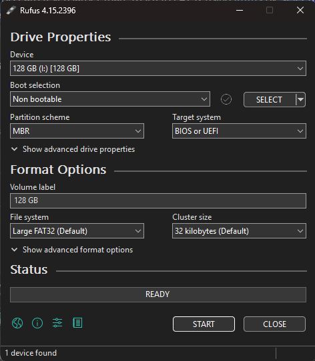The height and width of the screenshot is (361, 315).
Task: Click the checksum checkmark circle icon
Action: (226, 99)
